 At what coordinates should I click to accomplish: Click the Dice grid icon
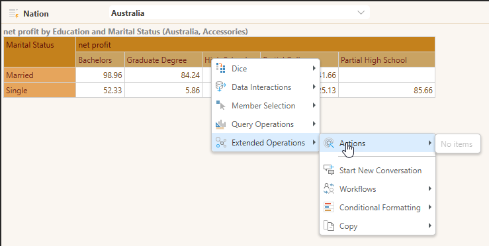221,68
